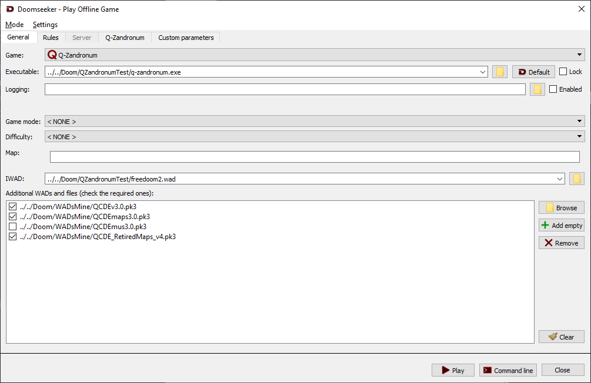Click Browse to add WAD files
Image resolution: width=591 pixels, height=383 pixels.
click(561, 207)
